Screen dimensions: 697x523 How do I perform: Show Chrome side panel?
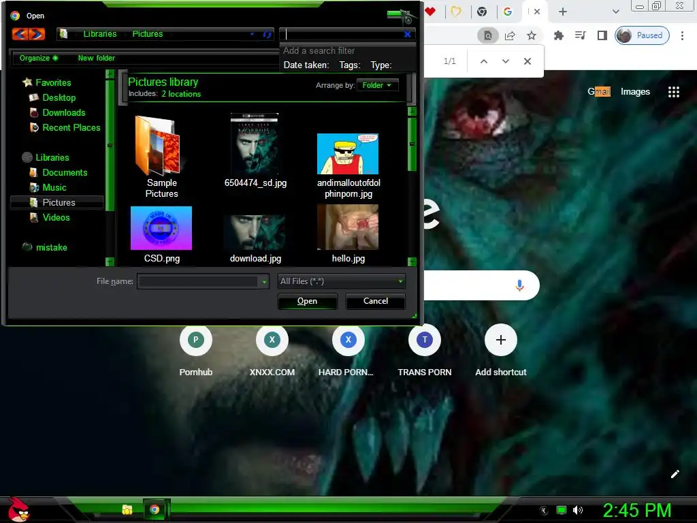(602, 35)
